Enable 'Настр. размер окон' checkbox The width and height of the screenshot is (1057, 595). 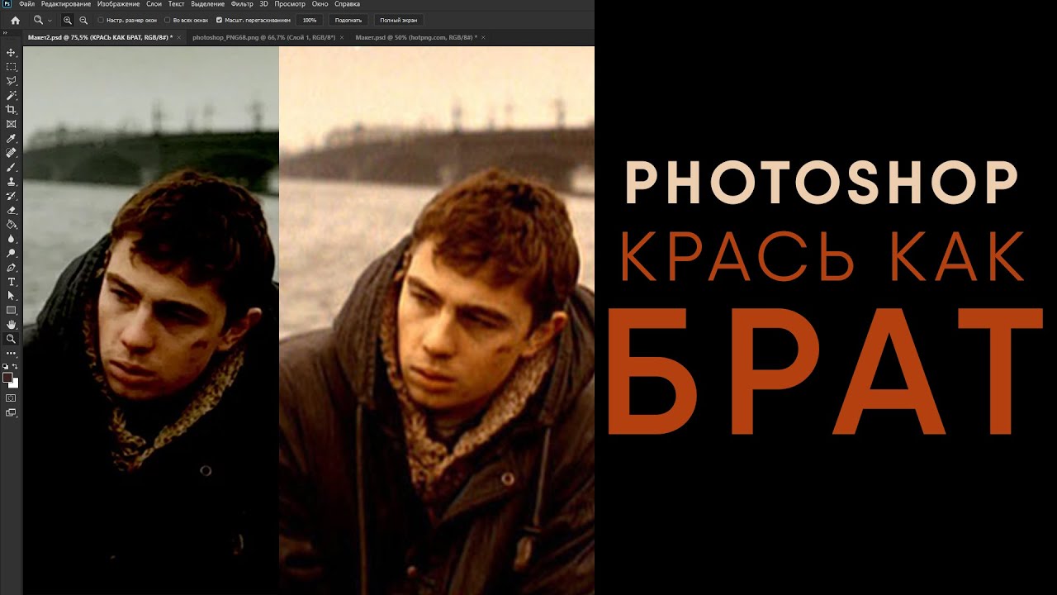point(101,20)
